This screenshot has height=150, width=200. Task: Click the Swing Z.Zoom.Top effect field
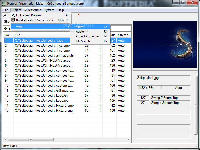171,98
